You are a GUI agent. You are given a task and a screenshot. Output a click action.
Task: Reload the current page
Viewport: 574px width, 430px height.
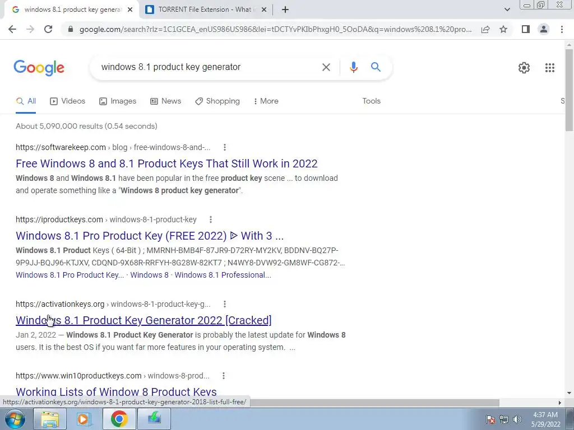pyautogui.click(x=48, y=29)
